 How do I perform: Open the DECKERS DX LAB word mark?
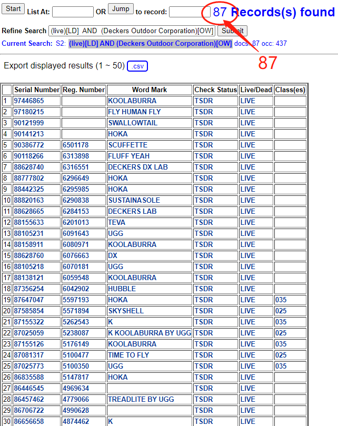138,167
